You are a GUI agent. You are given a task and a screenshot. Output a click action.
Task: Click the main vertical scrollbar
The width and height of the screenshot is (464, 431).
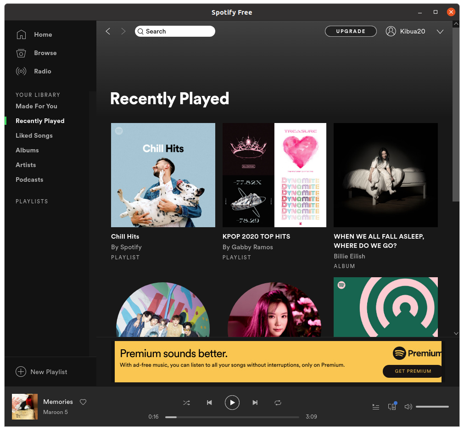coord(456,115)
